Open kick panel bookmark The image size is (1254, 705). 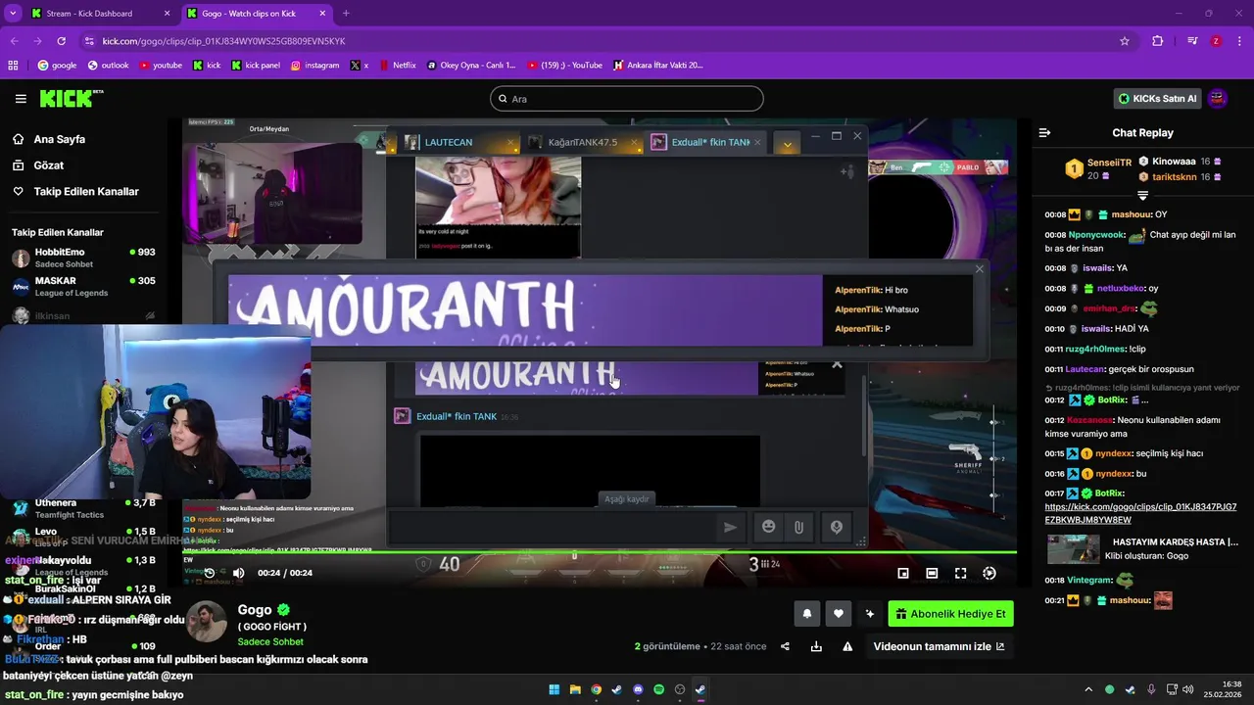coord(256,66)
